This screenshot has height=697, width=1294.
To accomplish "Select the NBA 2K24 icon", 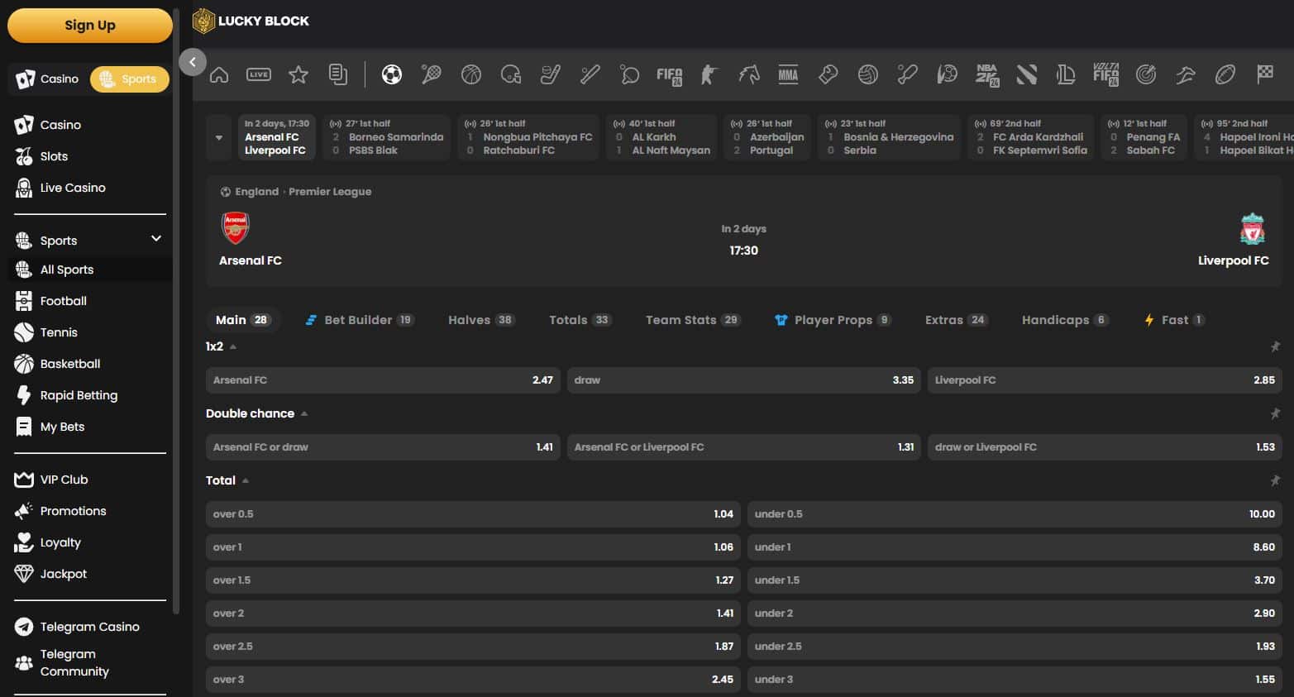I will point(987,75).
